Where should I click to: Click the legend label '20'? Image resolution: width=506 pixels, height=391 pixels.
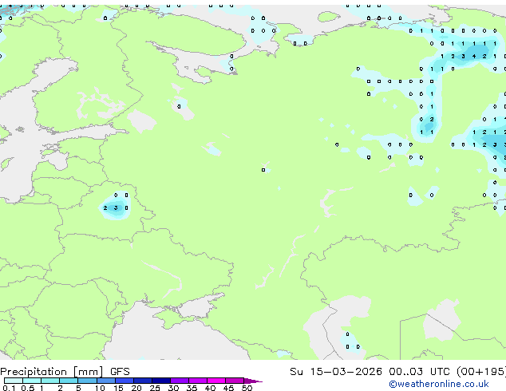pos(136,388)
